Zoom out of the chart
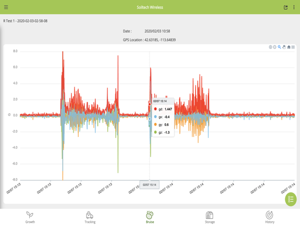This screenshot has height=225, width=300. [275, 47]
